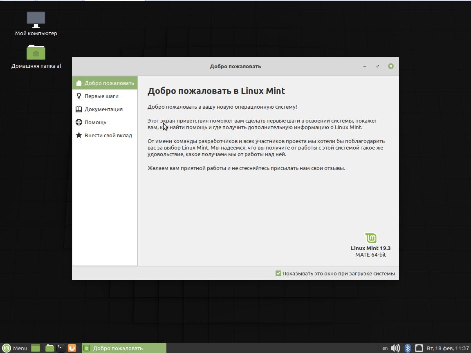Click the Linux Mint logo in welcome window
This screenshot has height=353, width=471.
pyautogui.click(x=371, y=238)
